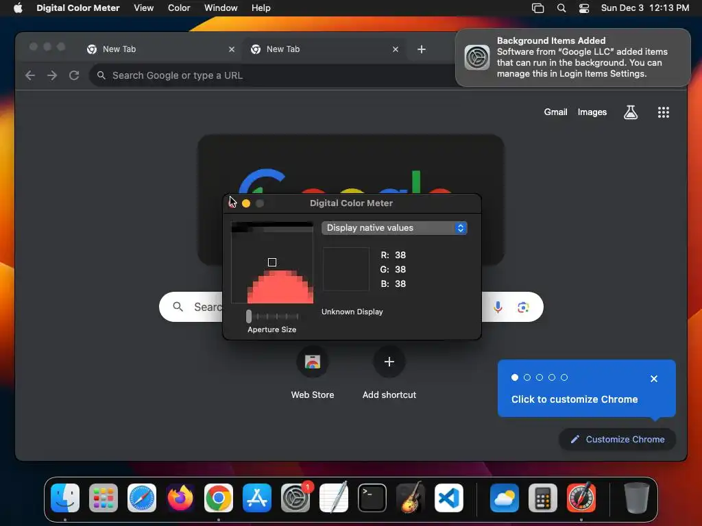
Task: Open Finder from the Dock
Action: 65,498
